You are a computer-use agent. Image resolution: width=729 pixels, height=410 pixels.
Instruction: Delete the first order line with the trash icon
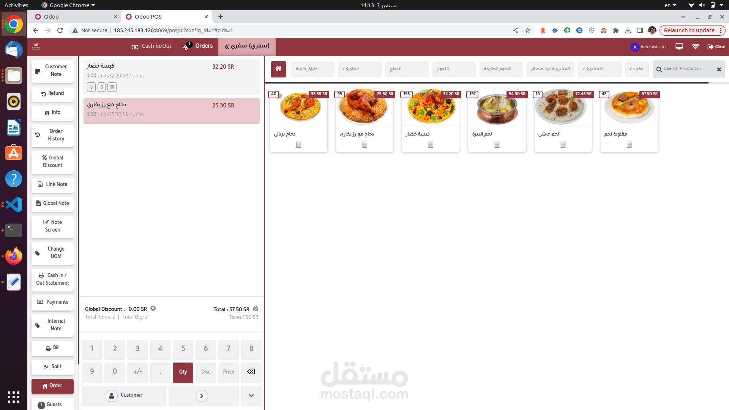(x=112, y=87)
